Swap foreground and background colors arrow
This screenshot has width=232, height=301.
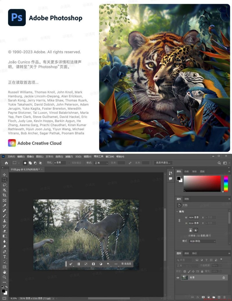click(x=7, y=287)
